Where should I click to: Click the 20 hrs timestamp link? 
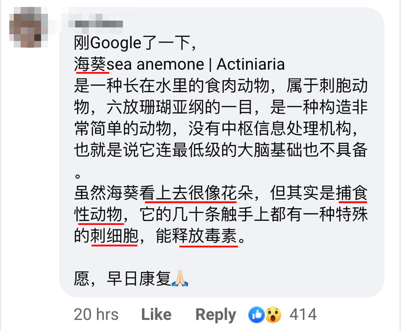pos(96,314)
